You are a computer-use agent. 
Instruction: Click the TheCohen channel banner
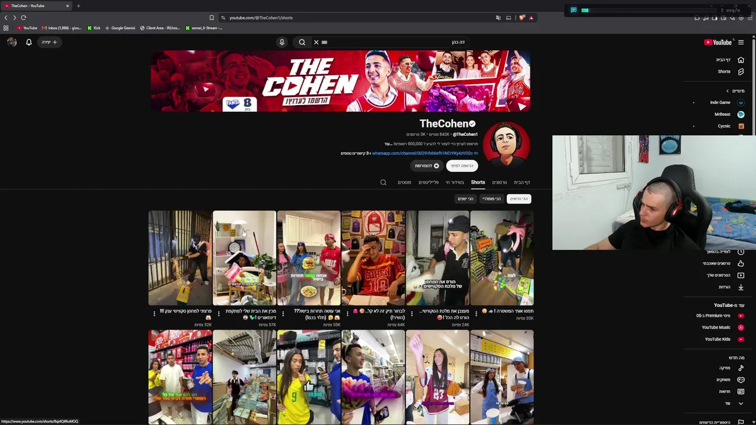tap(340, 81)
